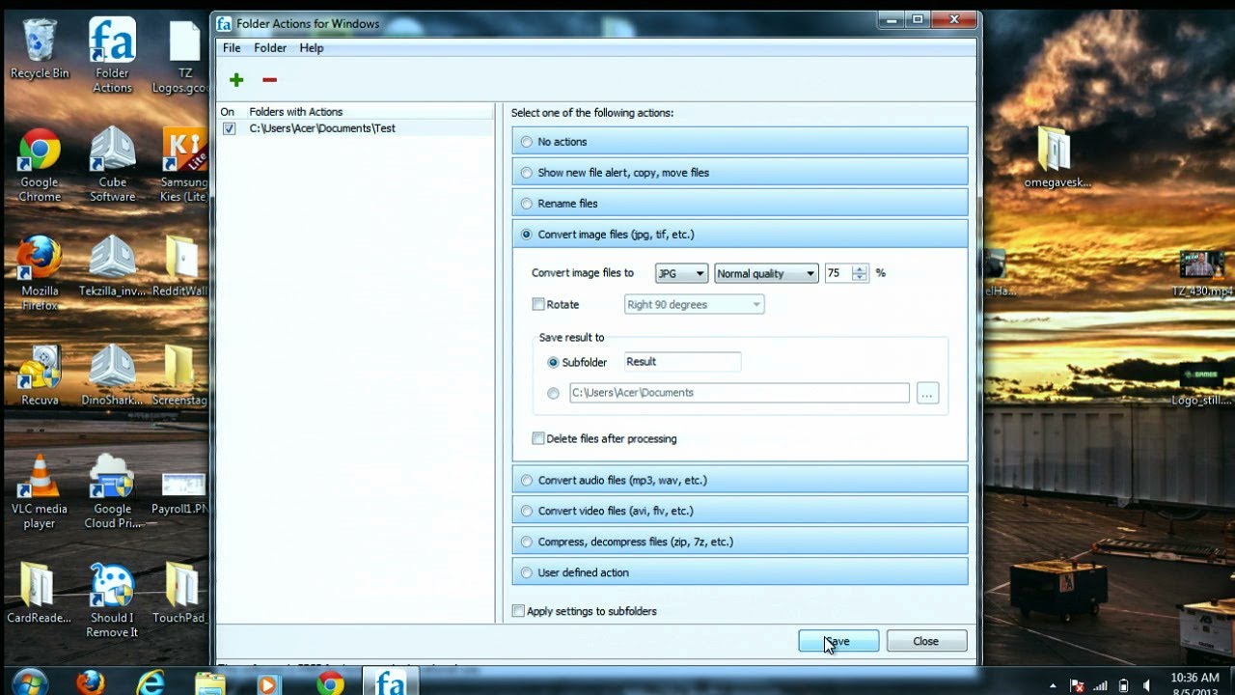Viewport: 1235px width, 695px height.
Task: Open Mozilla Firefox desktop icon
Action: pyautogui.click(x=40, y=273)
